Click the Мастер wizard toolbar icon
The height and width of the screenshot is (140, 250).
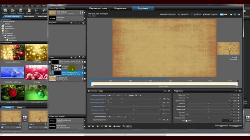pos(29,10)
